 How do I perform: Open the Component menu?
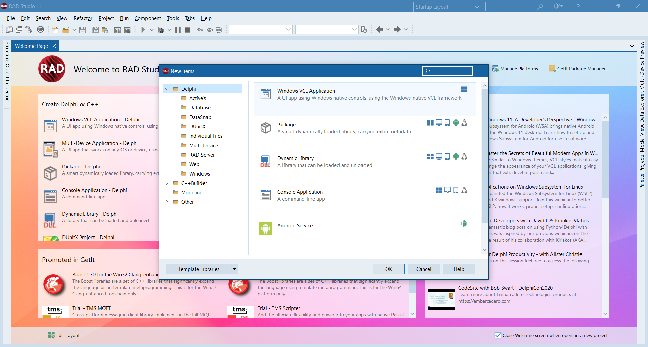coord(148,18)
